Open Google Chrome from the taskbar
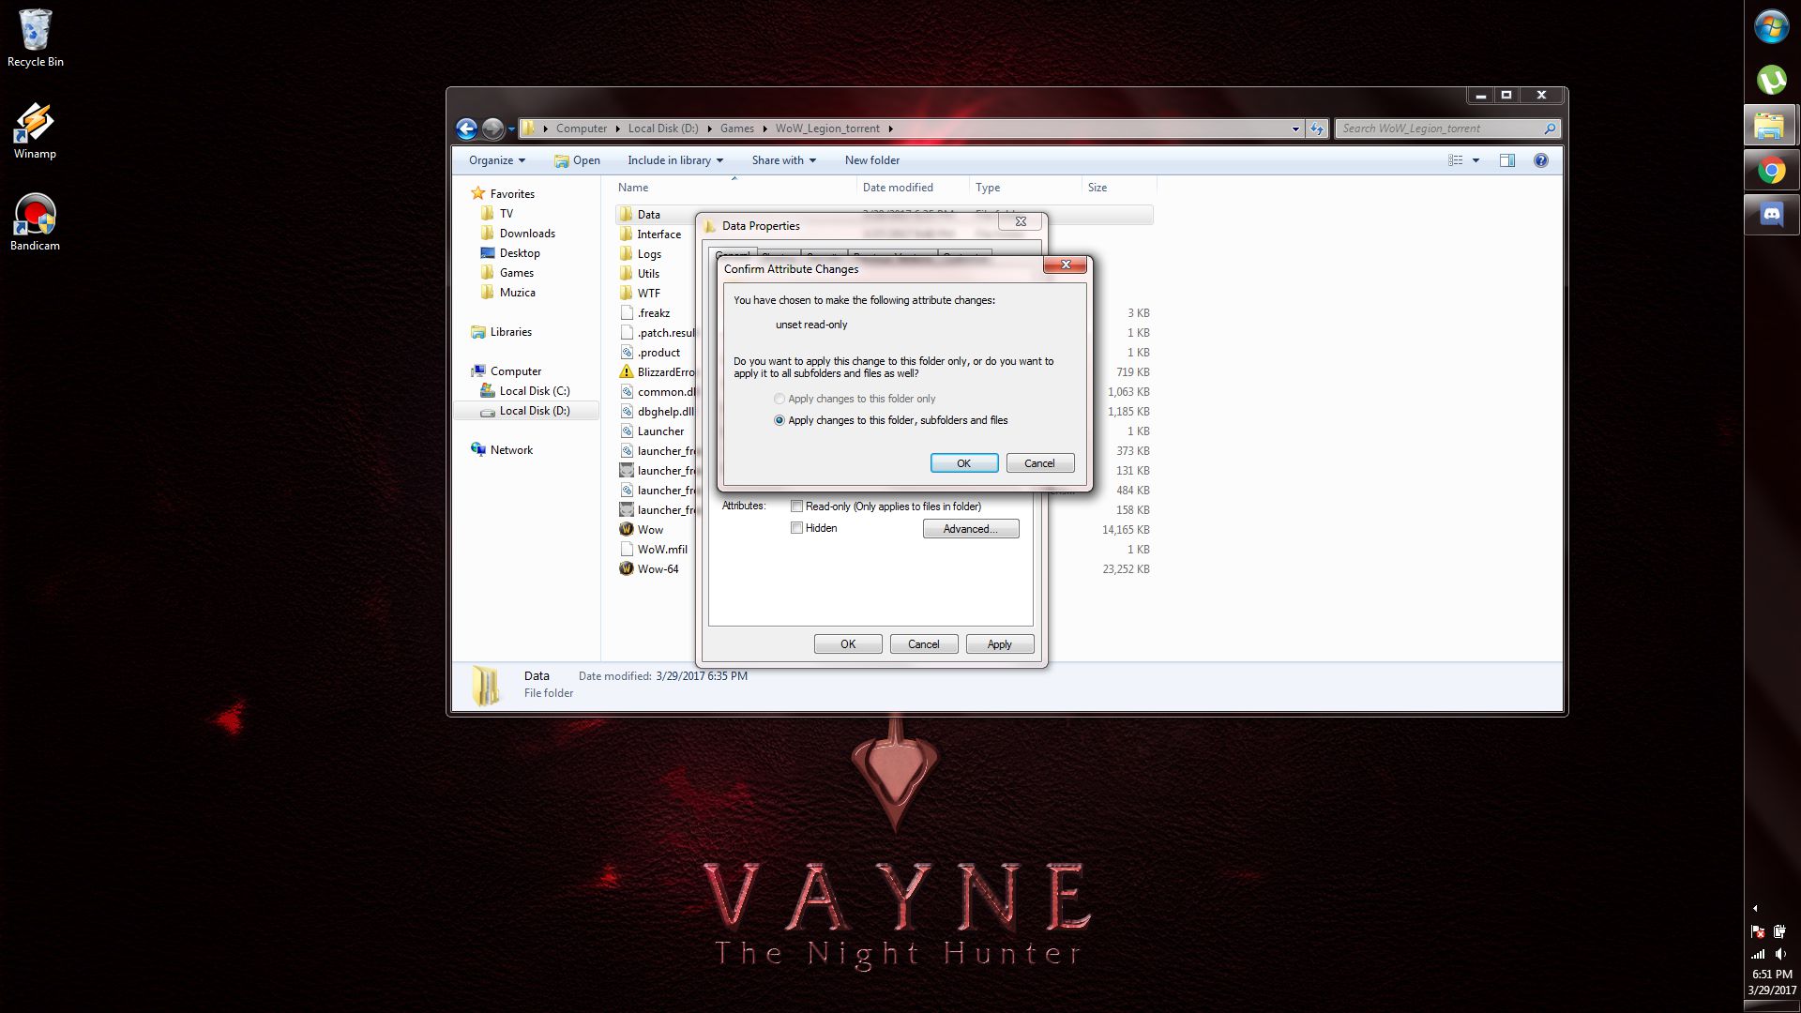The image size is (1801, 1013). click(x=1771, y=171)
